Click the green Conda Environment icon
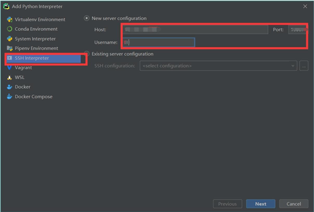Screen dimensions: 314x212 (x=10, y=29)
